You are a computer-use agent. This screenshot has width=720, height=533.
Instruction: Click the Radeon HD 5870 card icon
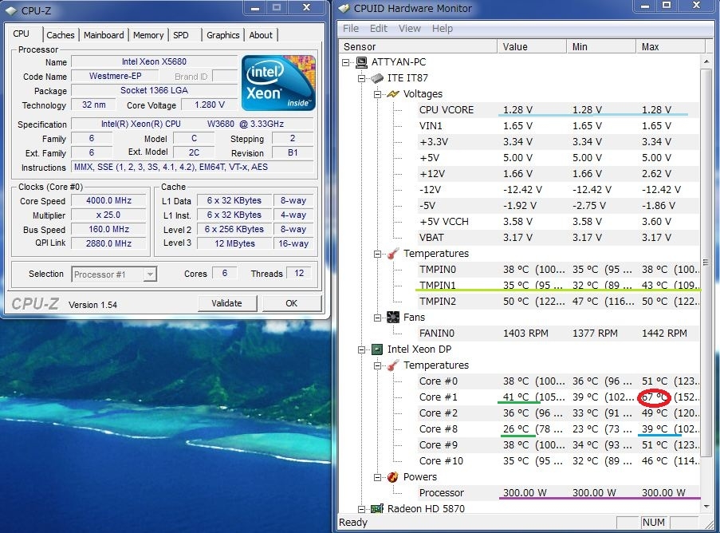(377, 509)
